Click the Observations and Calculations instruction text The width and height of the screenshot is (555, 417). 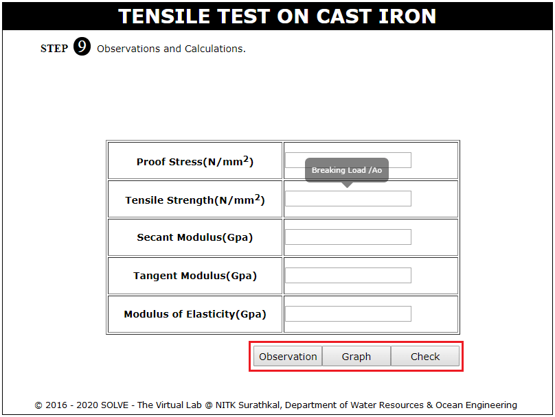click(x=171, y=49)
